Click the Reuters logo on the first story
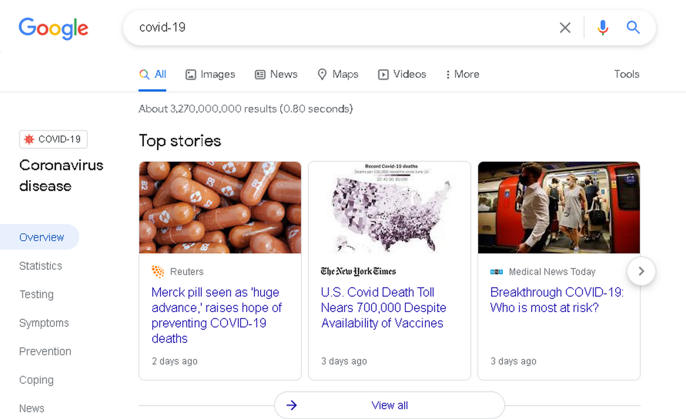The height and width of the screenshot is (419, 686). tap(158, 272)
